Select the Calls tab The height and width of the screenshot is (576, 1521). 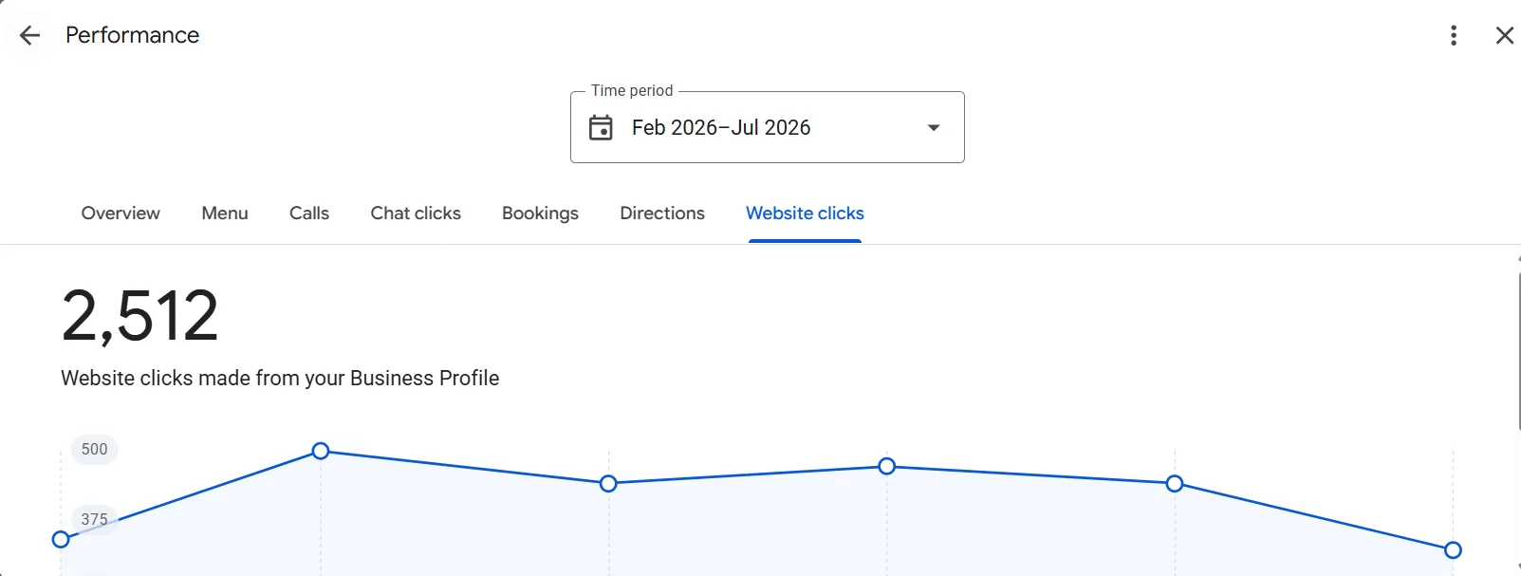309,214
